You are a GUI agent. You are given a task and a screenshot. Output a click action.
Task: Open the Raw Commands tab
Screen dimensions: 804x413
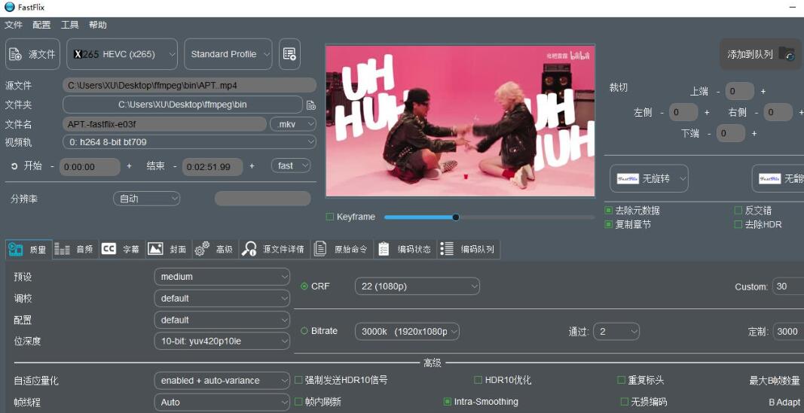point(342,249)
